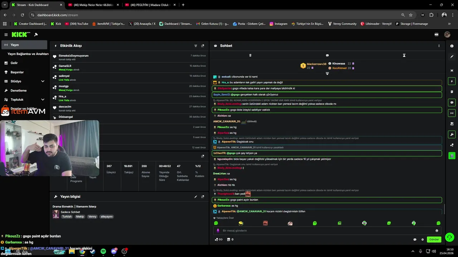The image size is (458, 257).
Task: Click the pin icon beside Kick logo
Action: [x=36, y=35]
